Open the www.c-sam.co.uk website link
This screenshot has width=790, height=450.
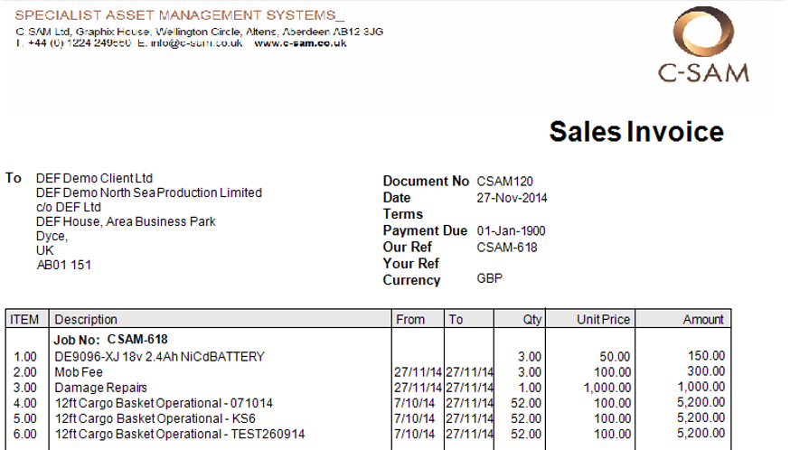(x=300, y=43)
